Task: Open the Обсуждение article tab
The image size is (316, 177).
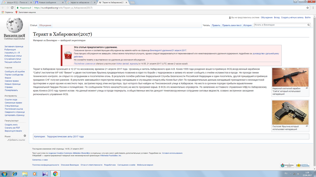Action: coord(45,25)
